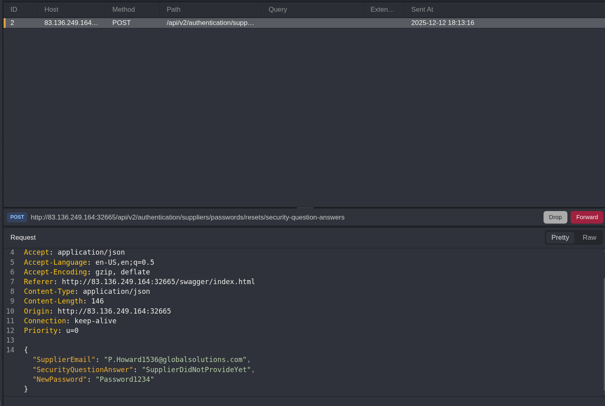Switch to the Raw view tab
The image size is (605, 406).
tap(589, 237)
